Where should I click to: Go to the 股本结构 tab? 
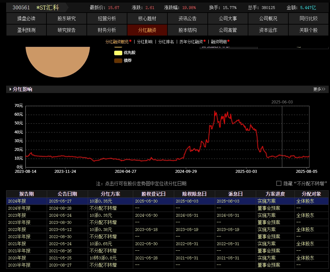187,30
